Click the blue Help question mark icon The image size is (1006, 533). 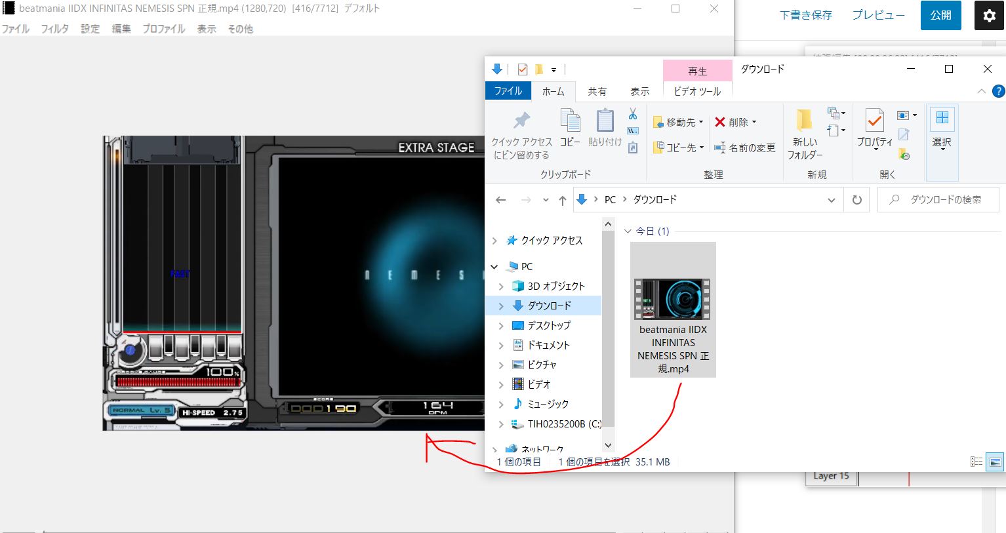(998, 91)
